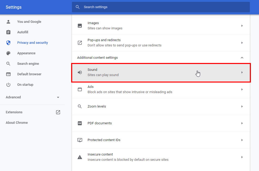Open Sound settings arrow
The height and width of the screenshot is (171, 259).
242,72
